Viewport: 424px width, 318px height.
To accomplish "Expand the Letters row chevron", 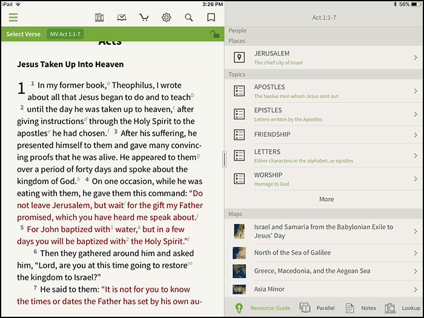I will (x=416, y=156).
